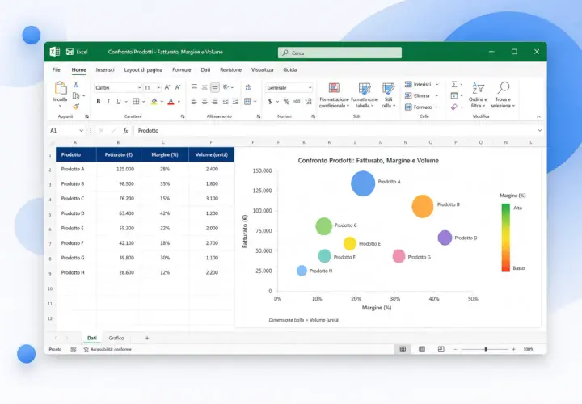Click the text orientation icon
582x404 pixels.
[226, 87]
